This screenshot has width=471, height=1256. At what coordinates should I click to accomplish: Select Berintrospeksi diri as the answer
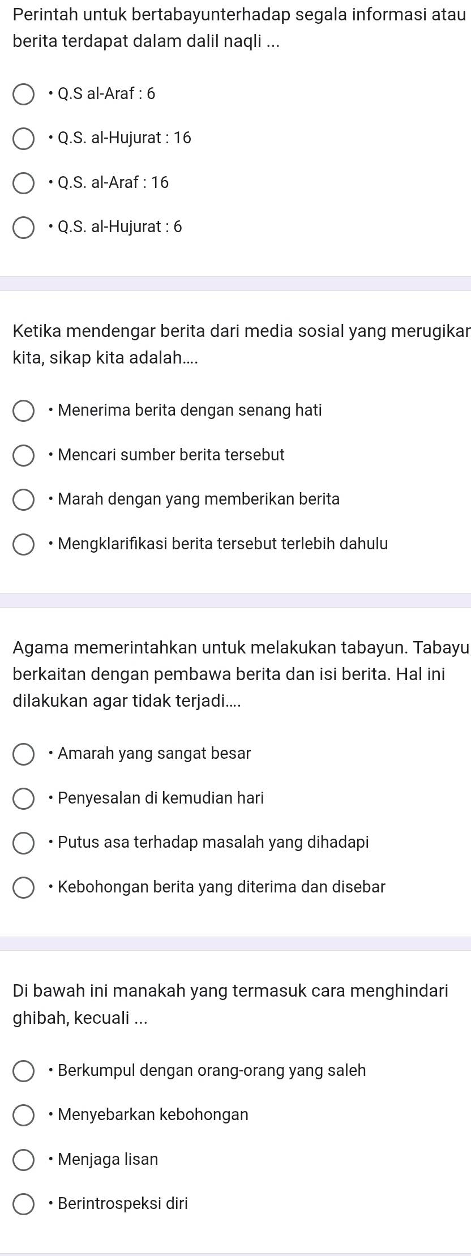tap(23, 1205)
